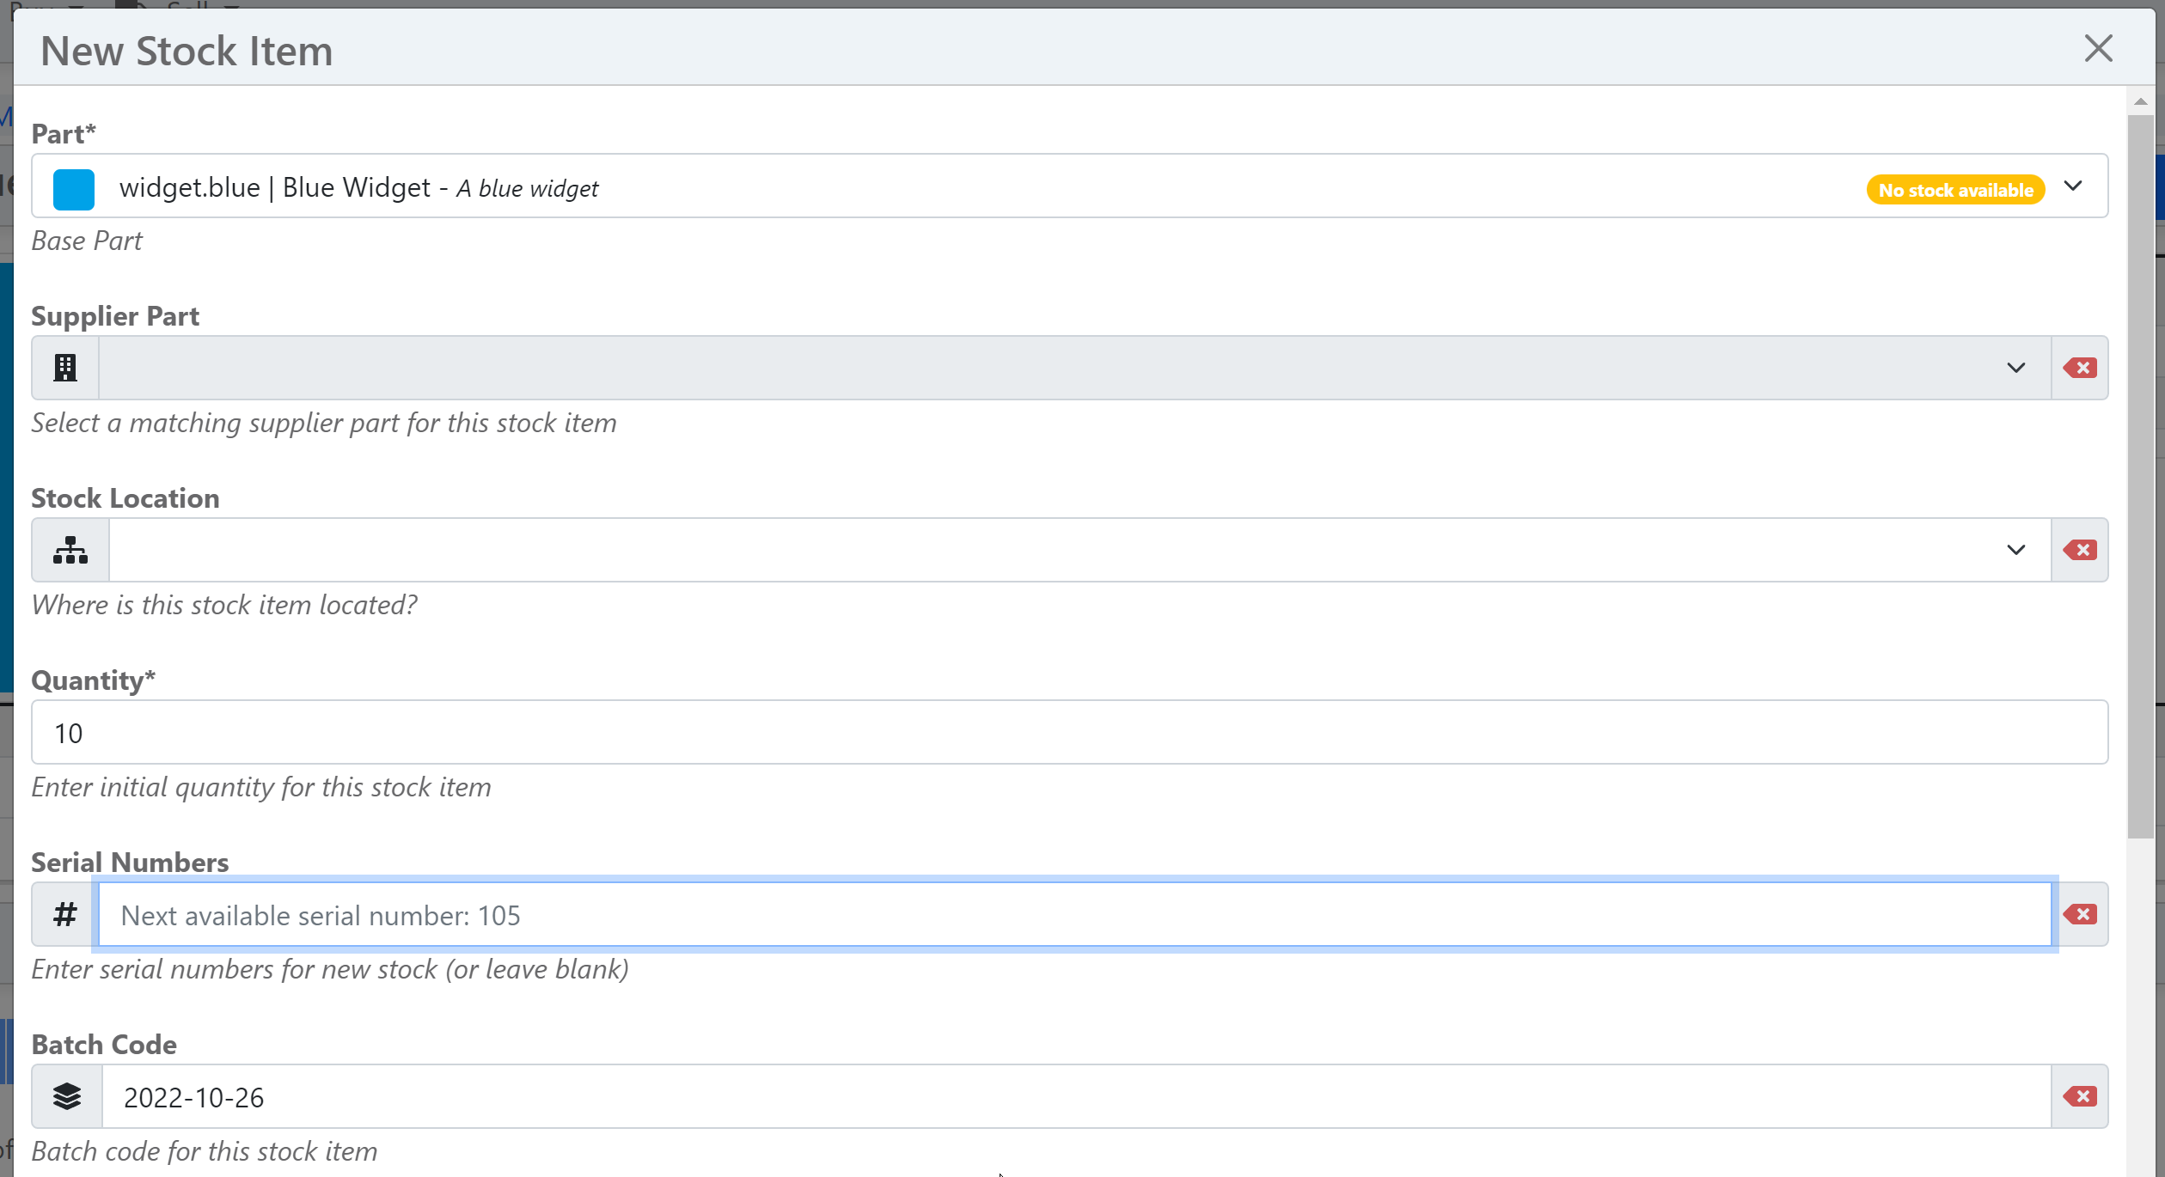Viewport: 2165px width, 1177px height.
Task: Click the Batch Code text field
Action: tap(1074, 1096)
